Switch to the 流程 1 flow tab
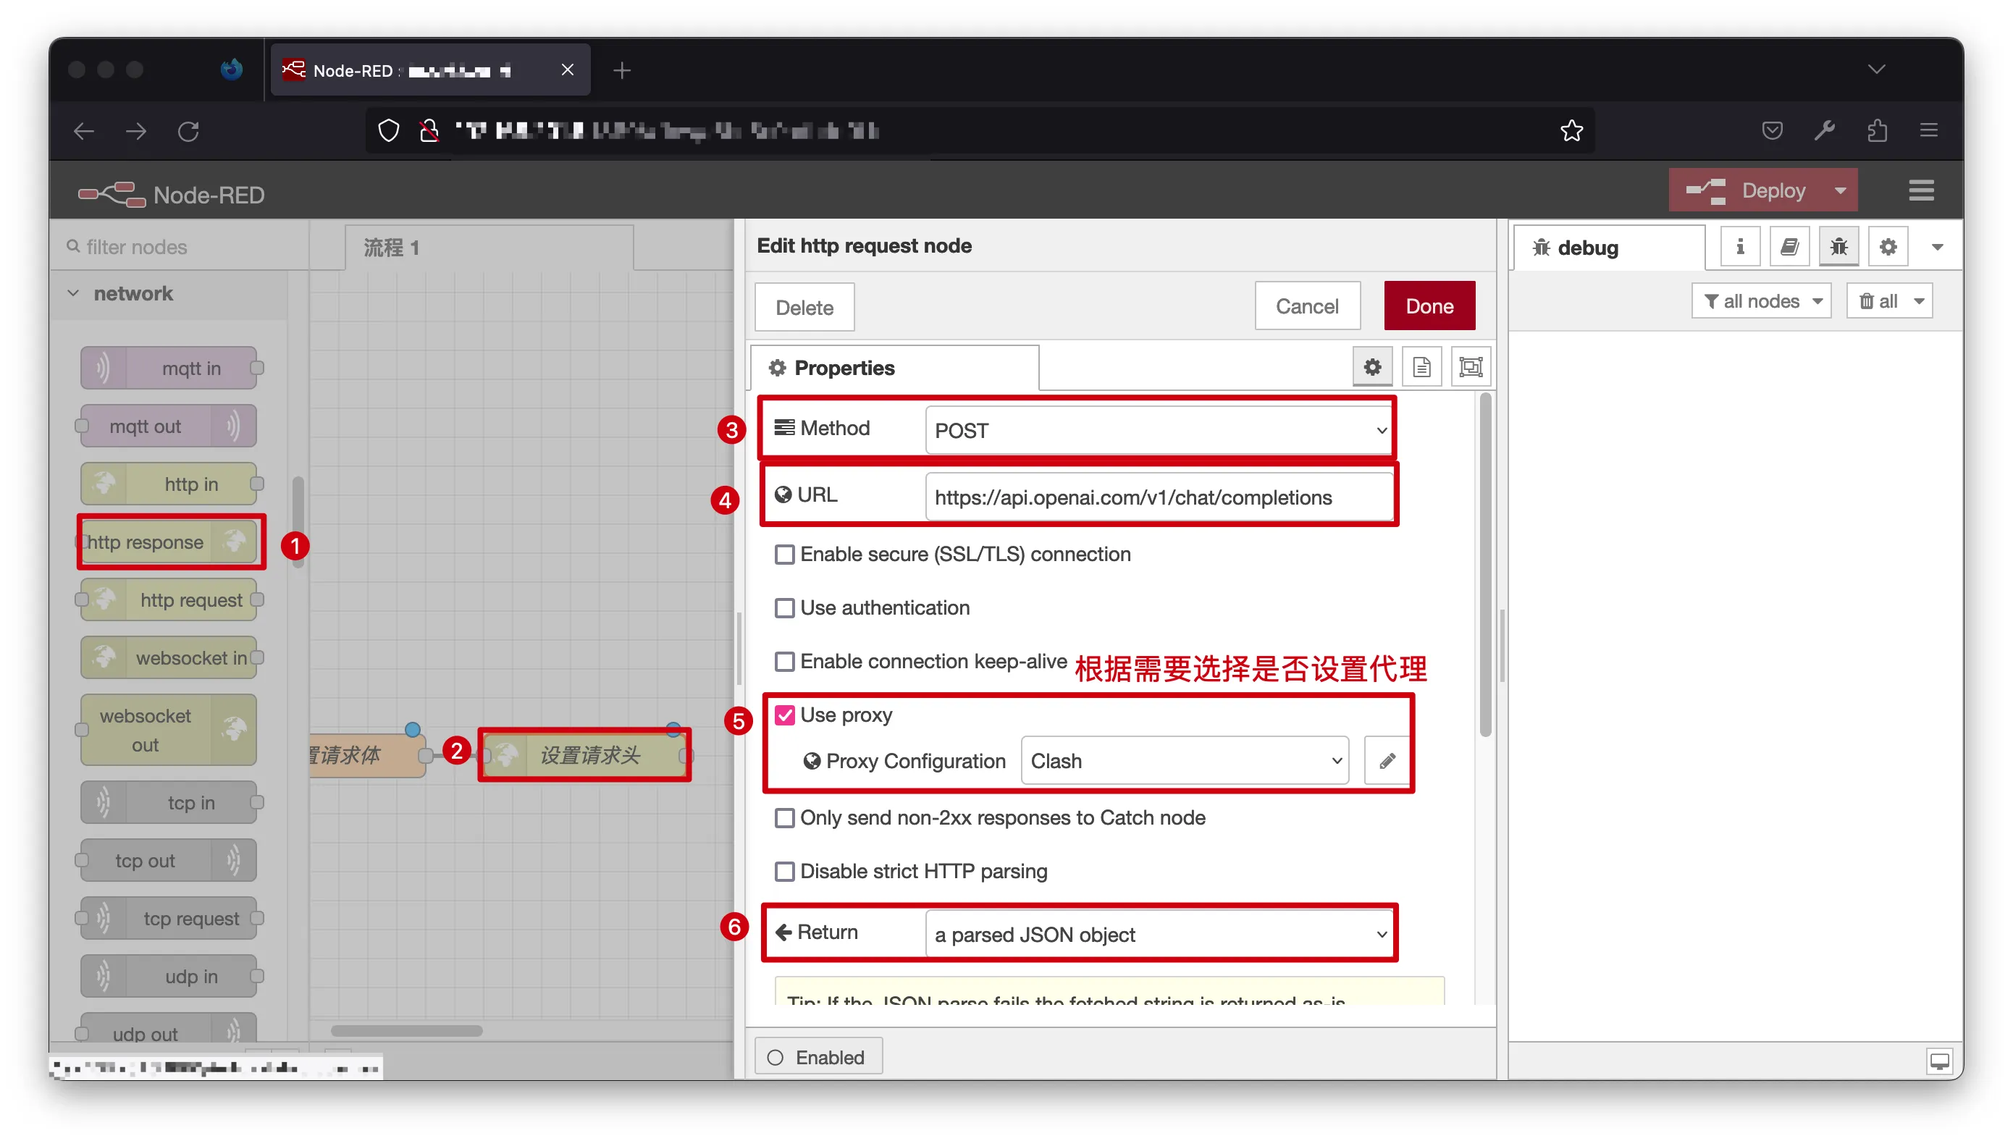Viewport: 2013px width, 1141px height. (x=392, y=248)
